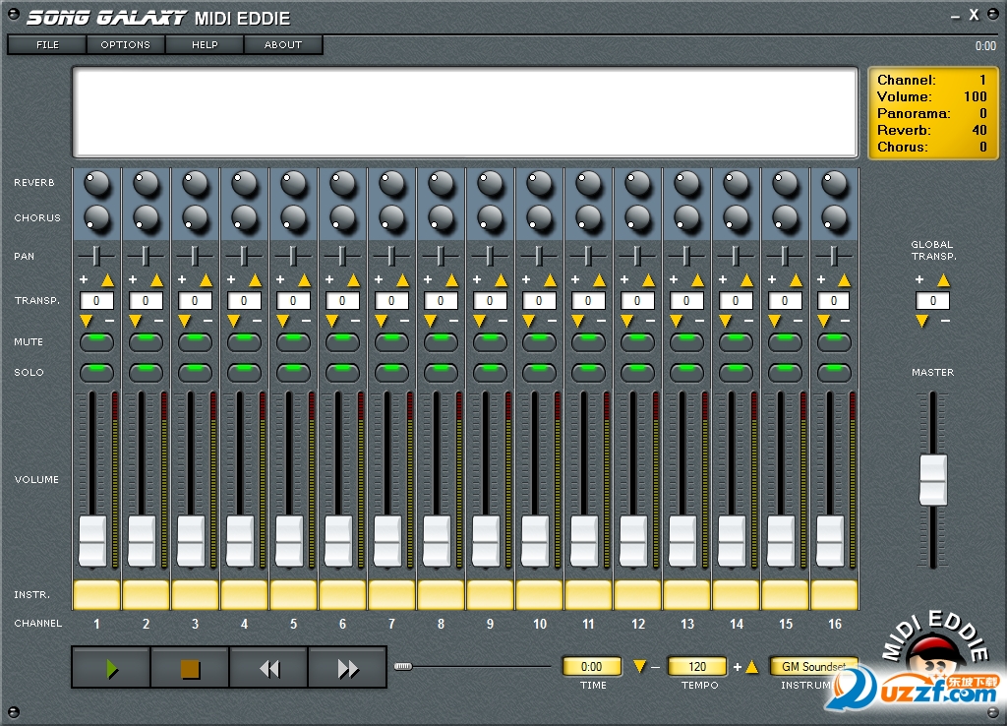Decrease tempo with the down arrow
Screen dimensions: 1007x726
[x=639, y=666]
